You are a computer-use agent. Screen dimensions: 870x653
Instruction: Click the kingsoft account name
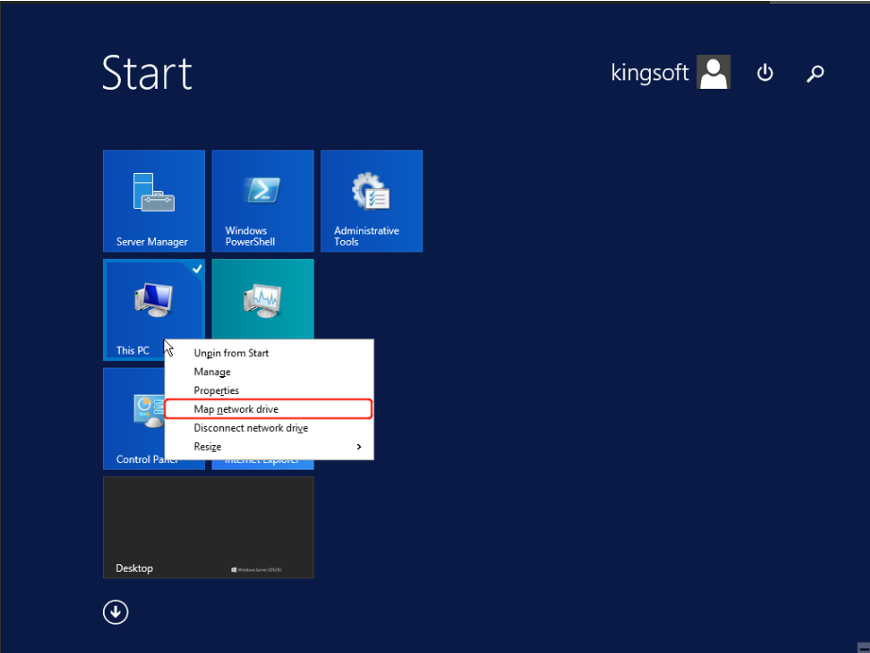click(x=649, y=73)
